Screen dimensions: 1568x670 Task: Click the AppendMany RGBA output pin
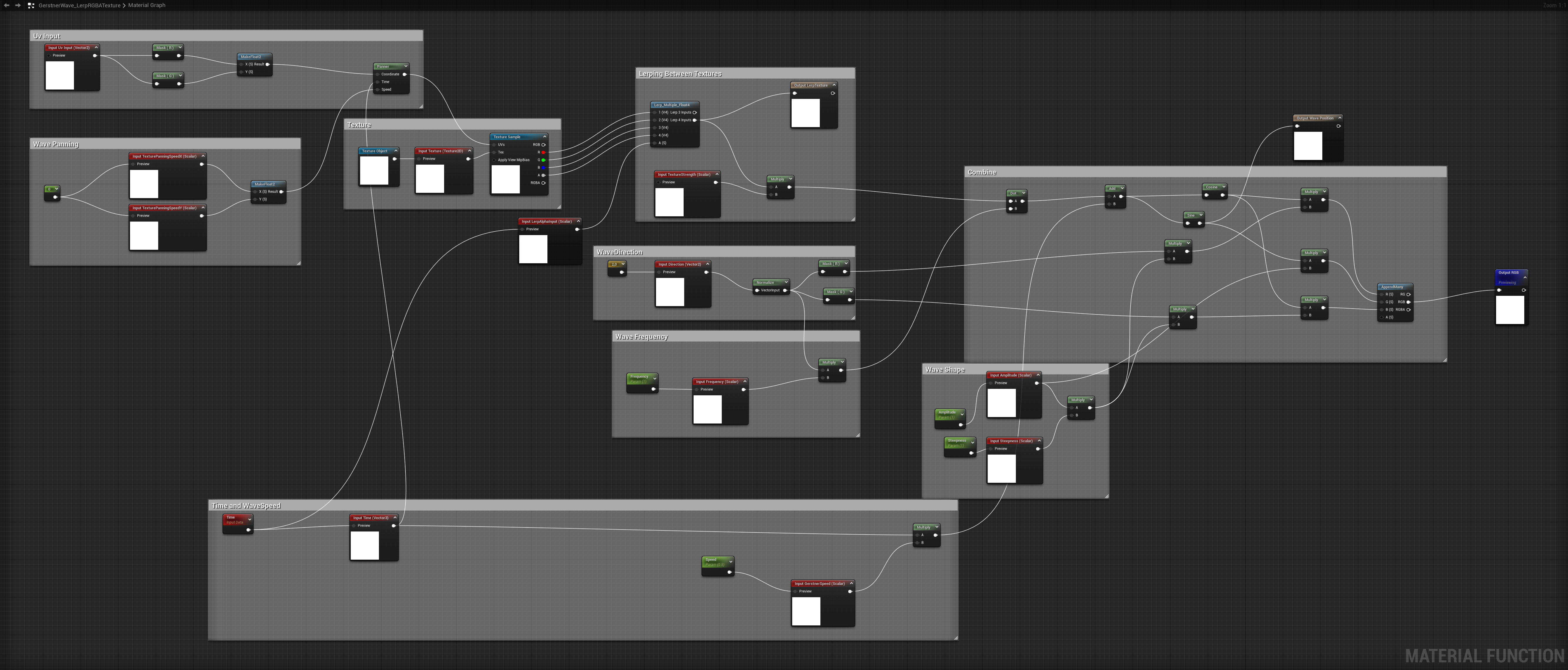click(x=1408, y=310)
